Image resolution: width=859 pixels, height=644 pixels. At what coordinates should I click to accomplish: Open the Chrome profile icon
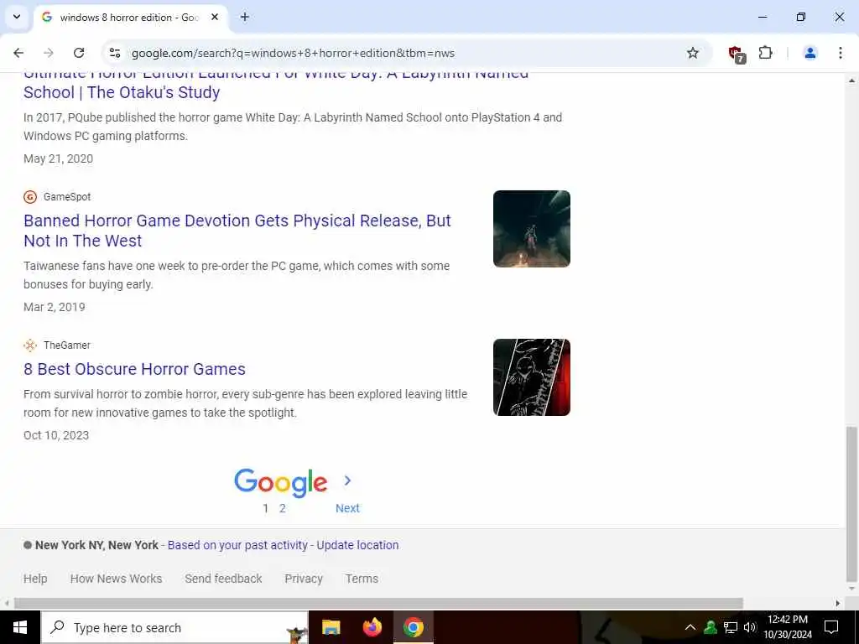point(810,53)
